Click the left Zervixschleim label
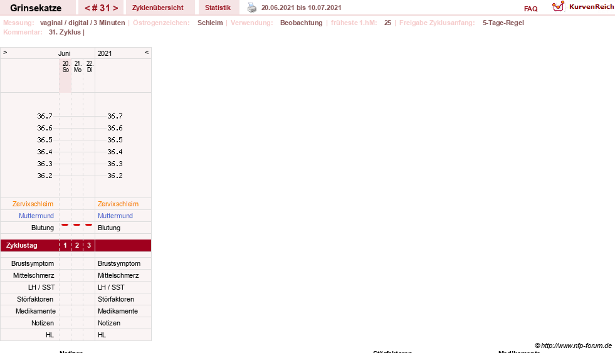 (33, 204)
